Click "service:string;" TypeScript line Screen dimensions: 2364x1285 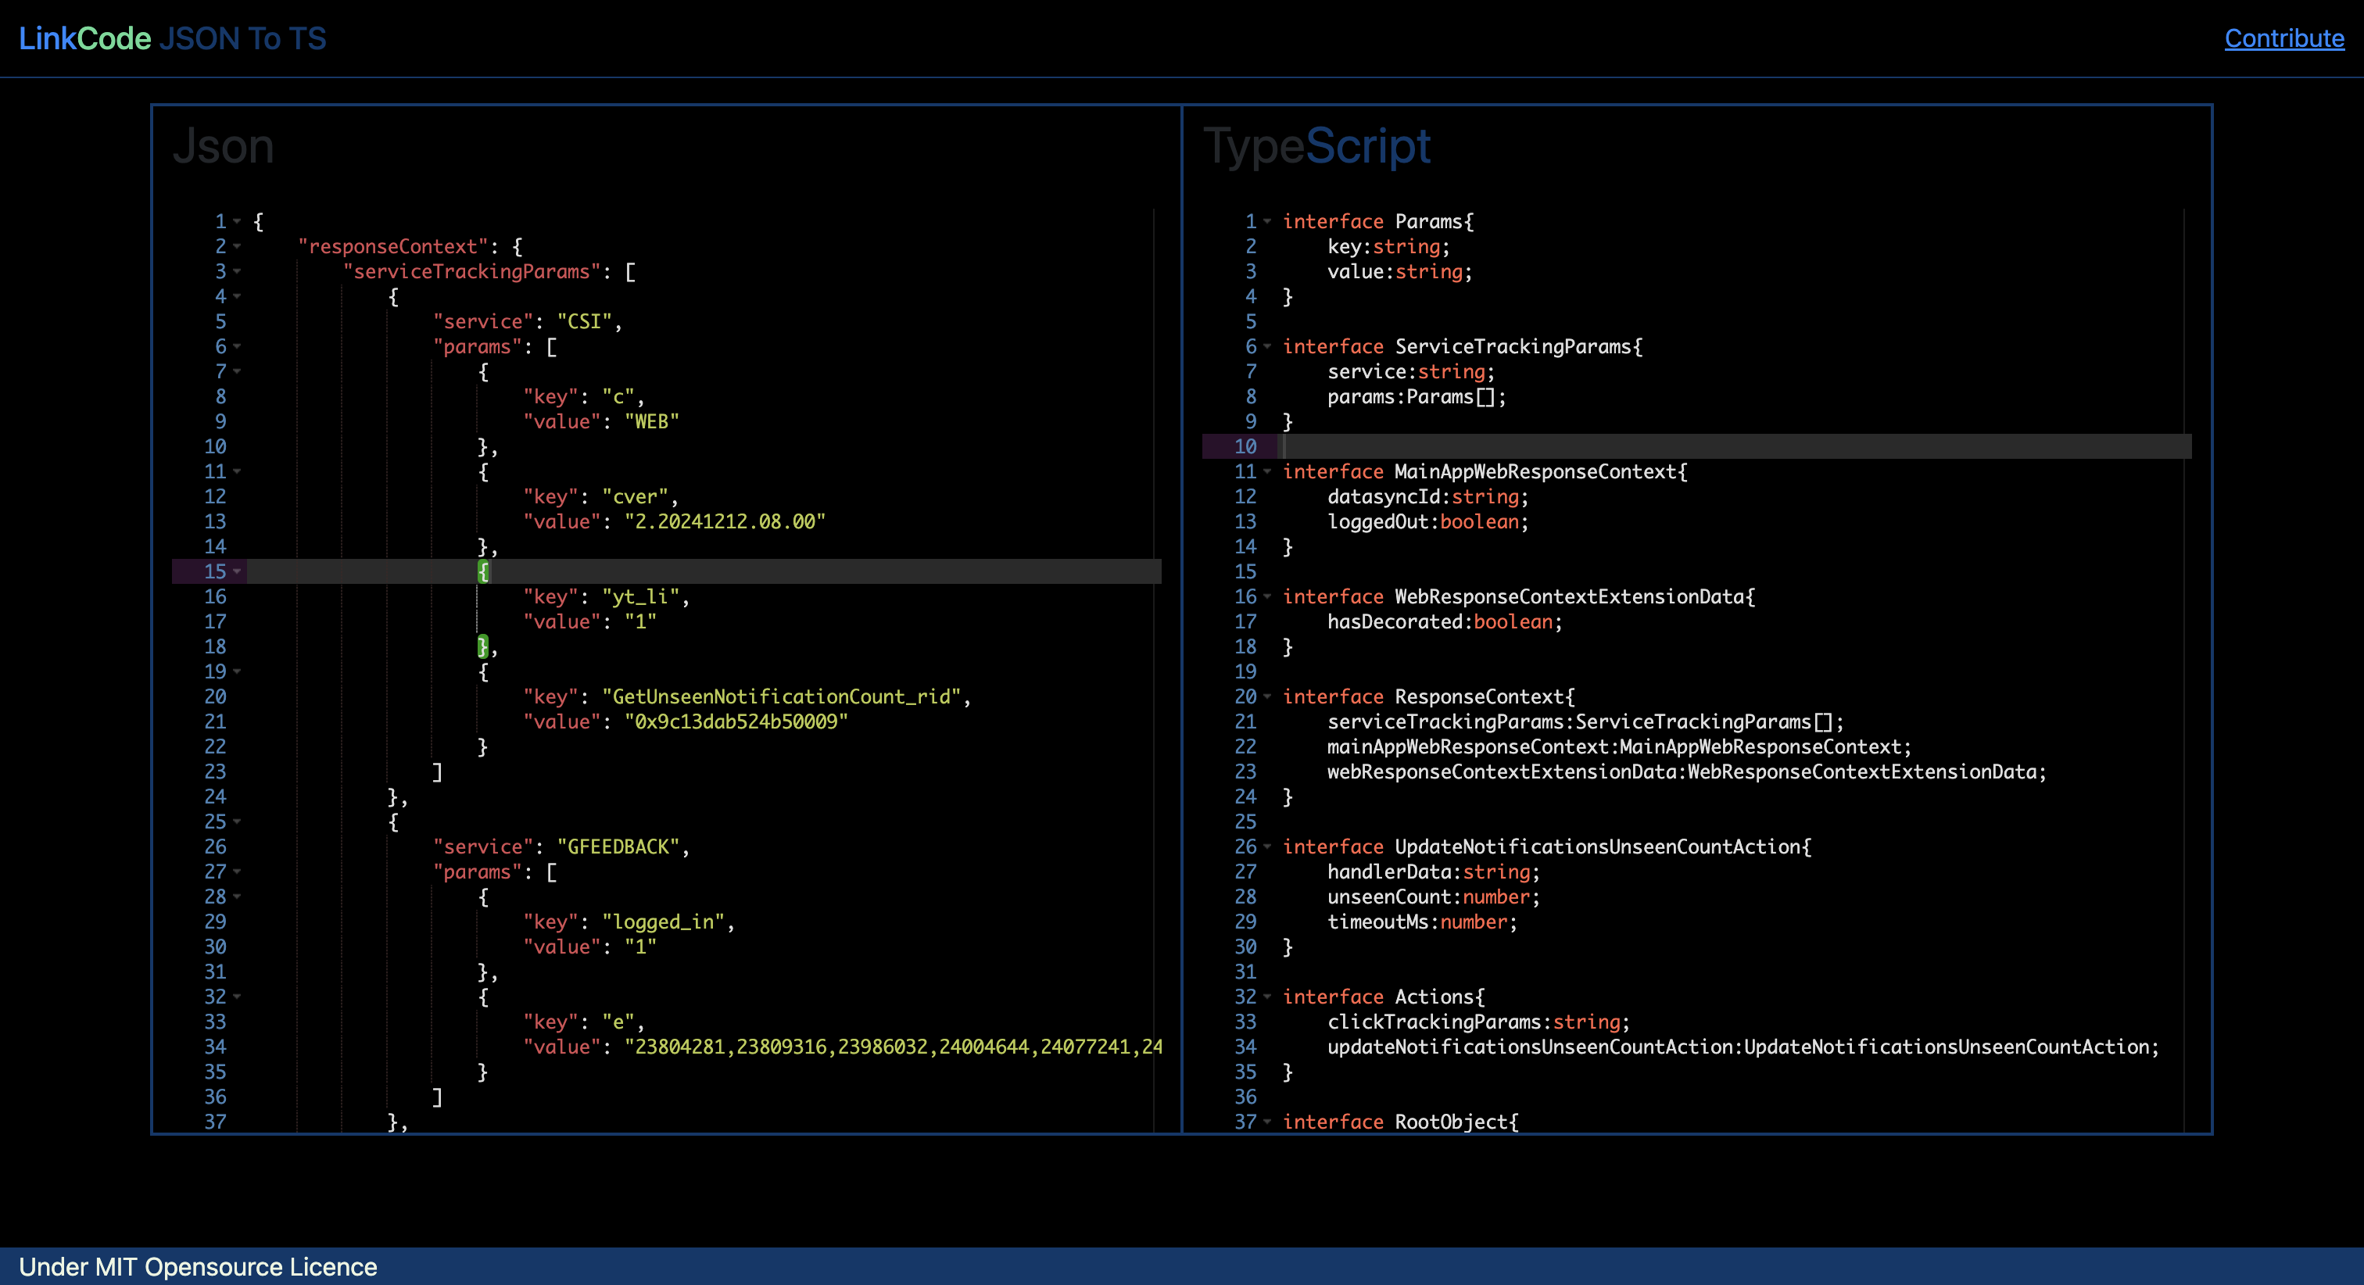[1411, 372]
